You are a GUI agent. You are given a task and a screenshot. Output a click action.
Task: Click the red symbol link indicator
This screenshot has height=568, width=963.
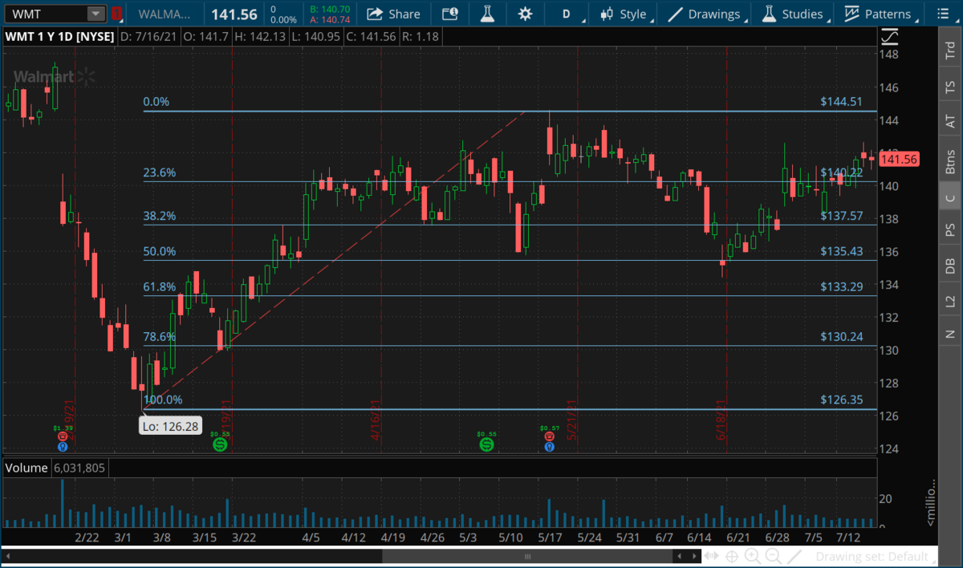(x=117, y=14)
